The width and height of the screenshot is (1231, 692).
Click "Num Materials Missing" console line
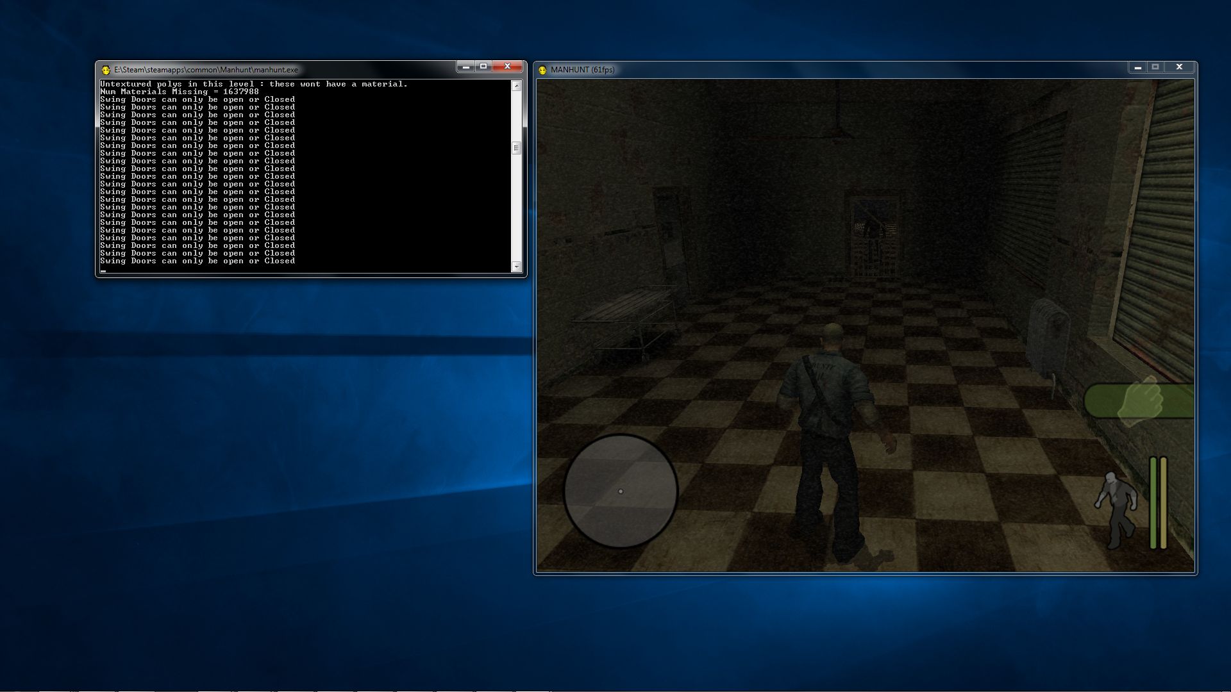pyautogui.click(x=180, y=92)
